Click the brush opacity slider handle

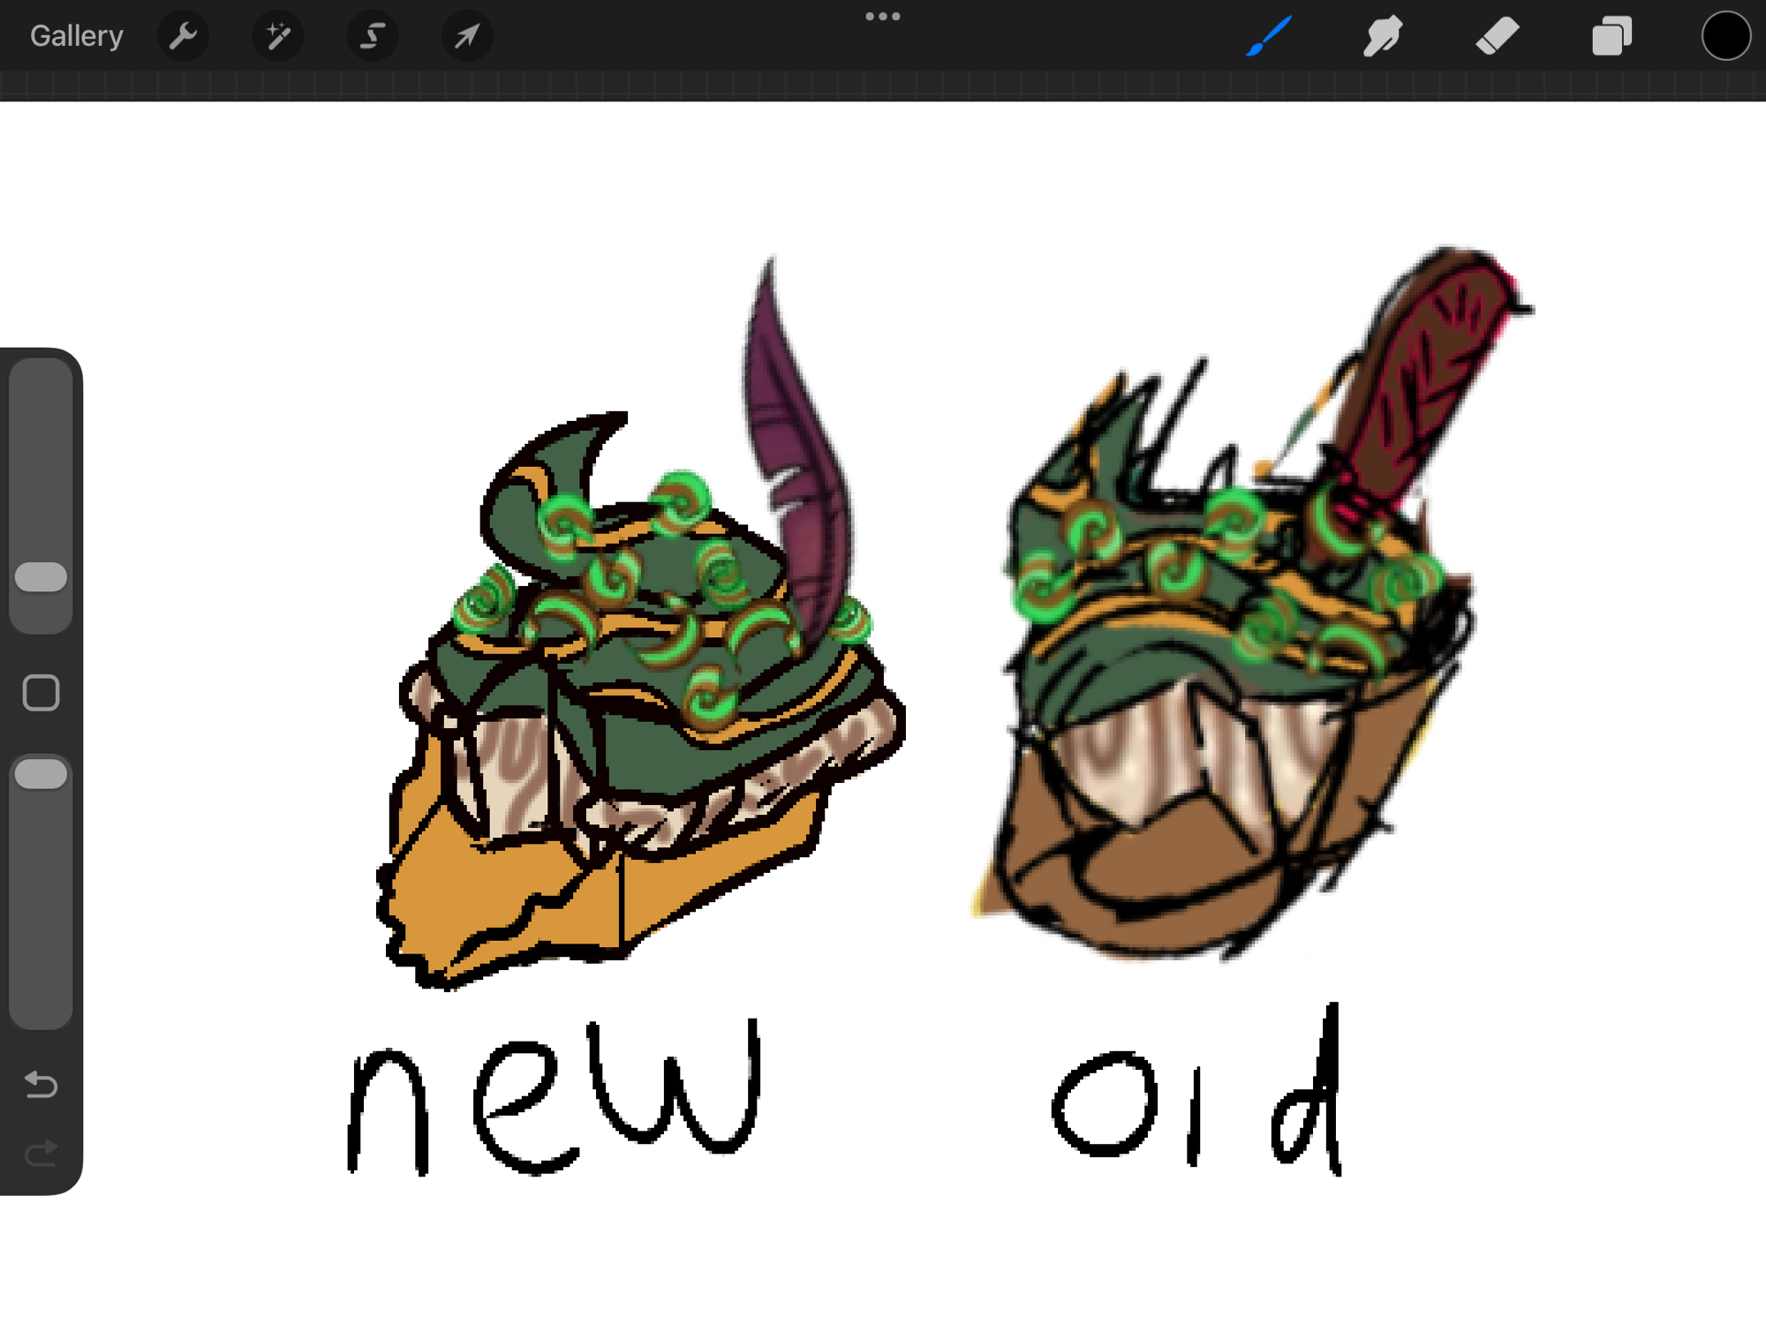coord(41,774)
